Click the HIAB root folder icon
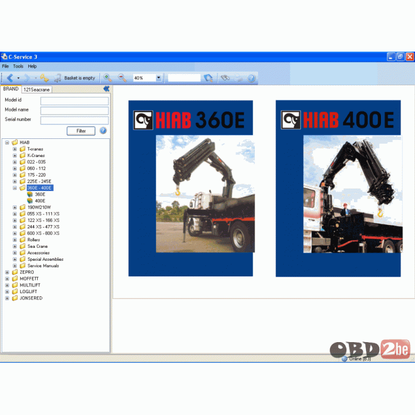 pos(15,143)
